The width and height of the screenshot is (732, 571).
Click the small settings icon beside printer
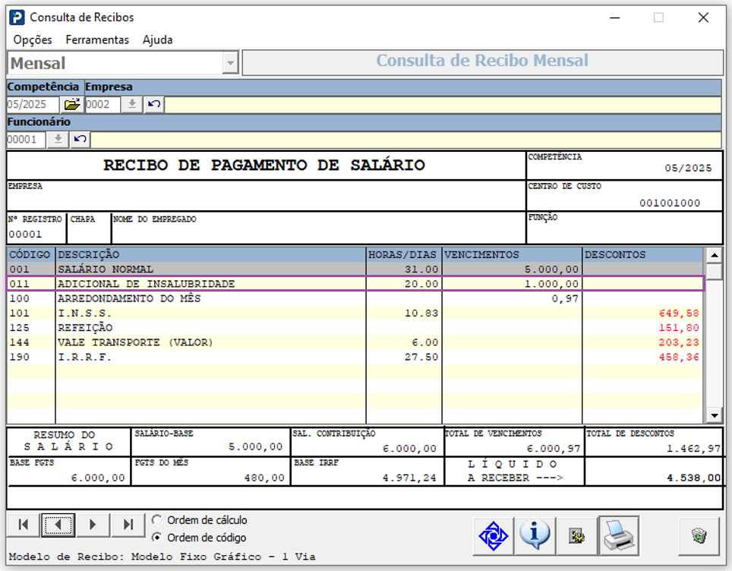576,536
